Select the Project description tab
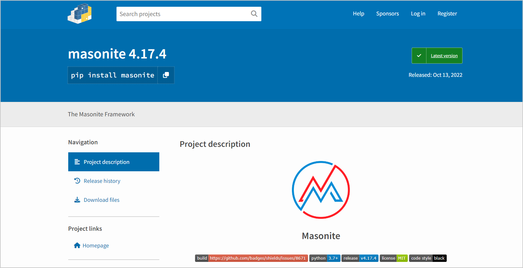523x268 pixels. click(114, 162)
